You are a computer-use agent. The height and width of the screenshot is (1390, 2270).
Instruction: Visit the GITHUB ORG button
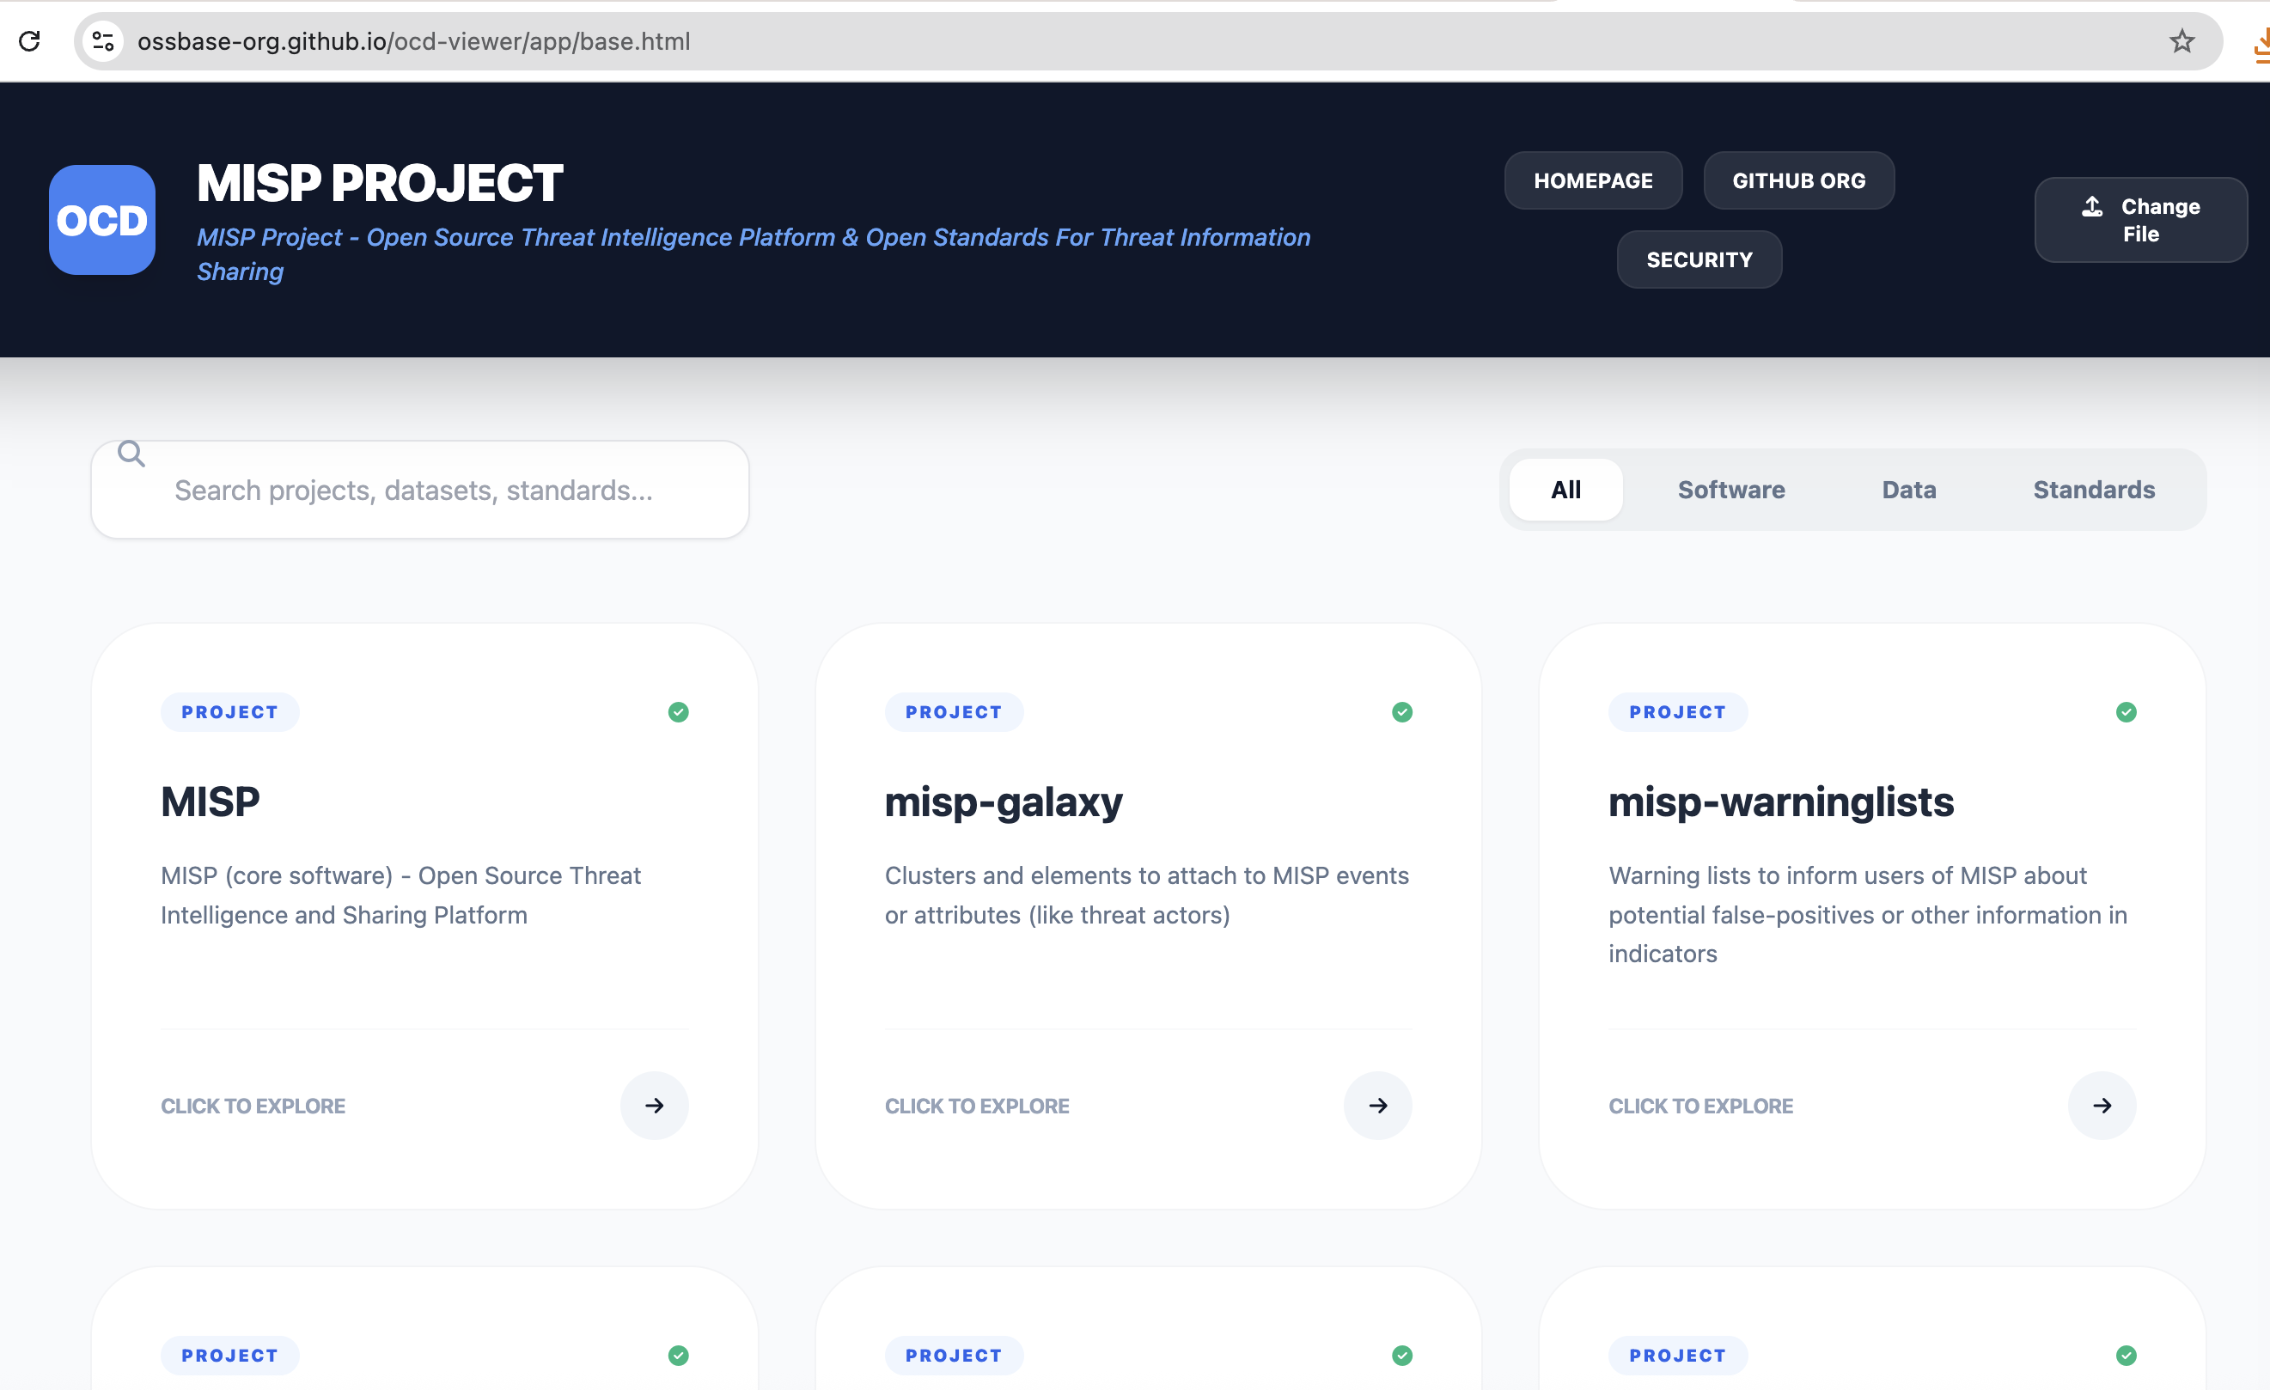click(x=1797, y=180)
